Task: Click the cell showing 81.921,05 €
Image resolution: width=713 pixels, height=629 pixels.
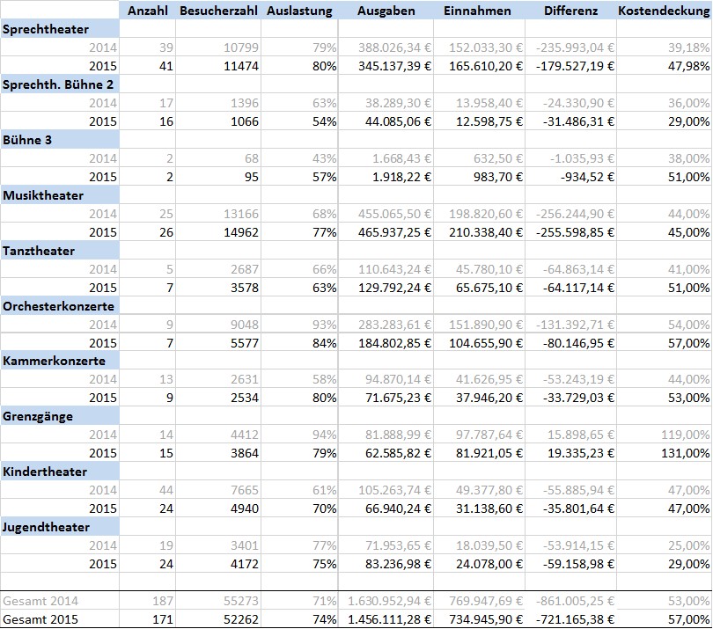Action: (479, 453)
